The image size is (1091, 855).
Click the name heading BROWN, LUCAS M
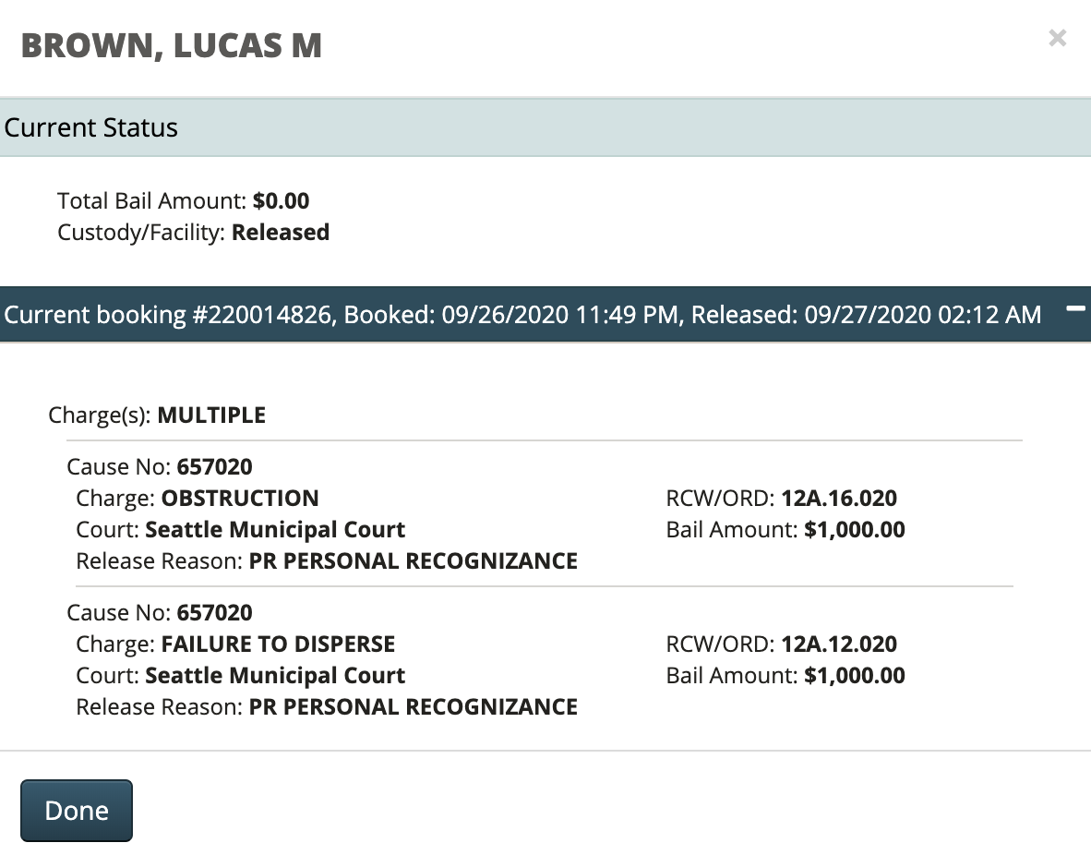172,45
